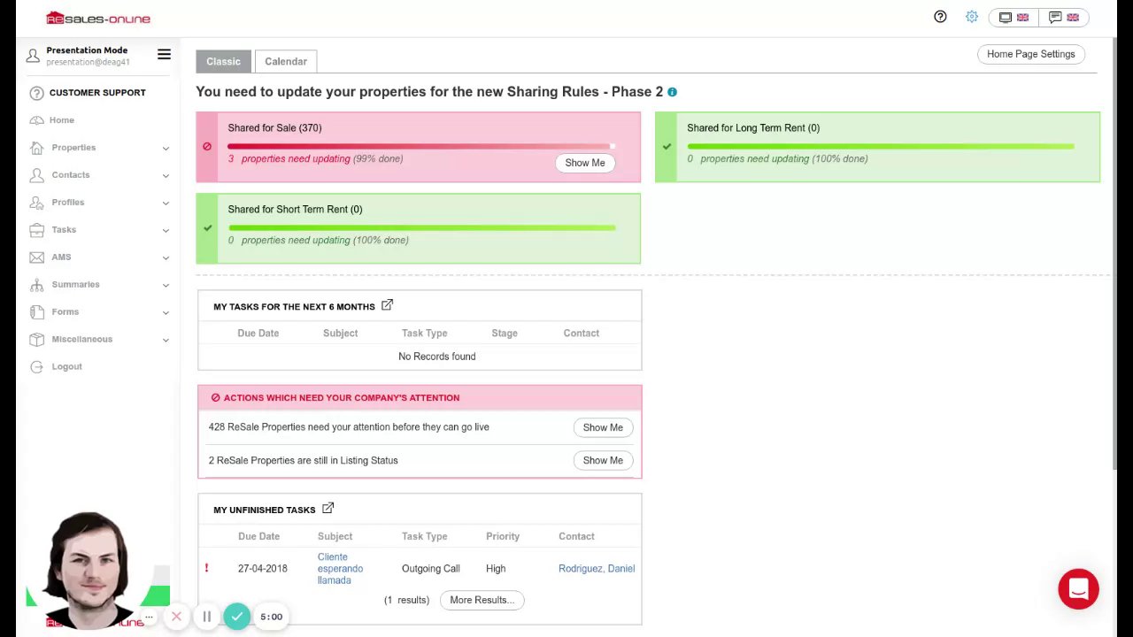Switch to the Calendar tab
The height and width of the screenshot is (637, 1133).
286,61
